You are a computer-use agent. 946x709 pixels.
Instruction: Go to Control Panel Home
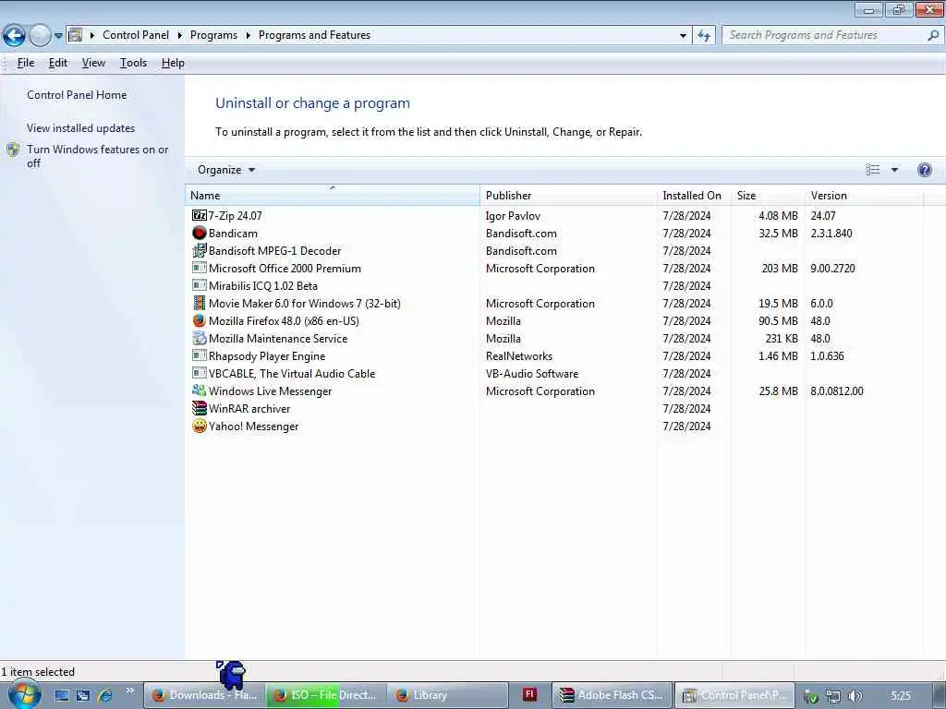point(77,95)
